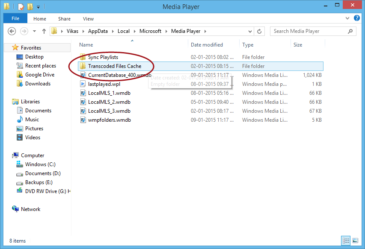The height and width of the screenshot is (249, 365).
Task: Open Desktop under Favorites
Action: coord(34,57)
